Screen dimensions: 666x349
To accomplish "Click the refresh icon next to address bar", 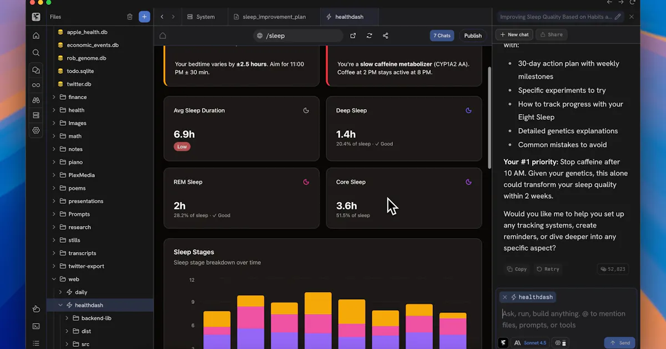I will (x=369, y=35).
